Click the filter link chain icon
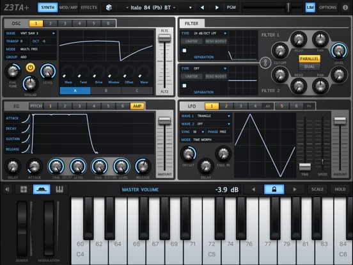 (265, 63)
